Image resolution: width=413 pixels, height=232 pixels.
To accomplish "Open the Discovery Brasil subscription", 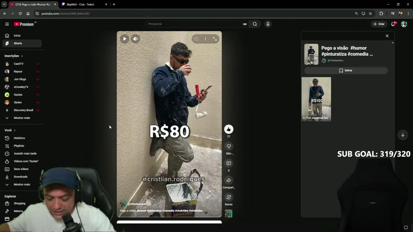I will [x=22, y=110].
